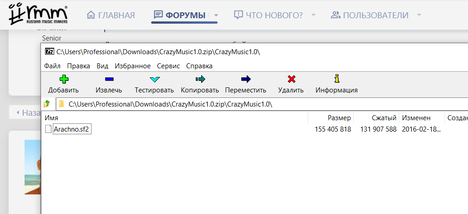The image size is (468, 214).
Task: Click the home icon beside ГЛАВНАЯ
Action: point(91,15)
